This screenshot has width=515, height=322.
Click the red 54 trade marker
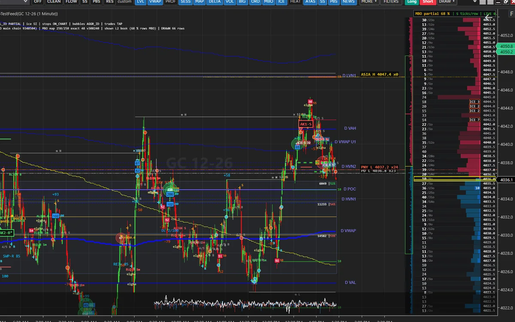coord(31,231)
